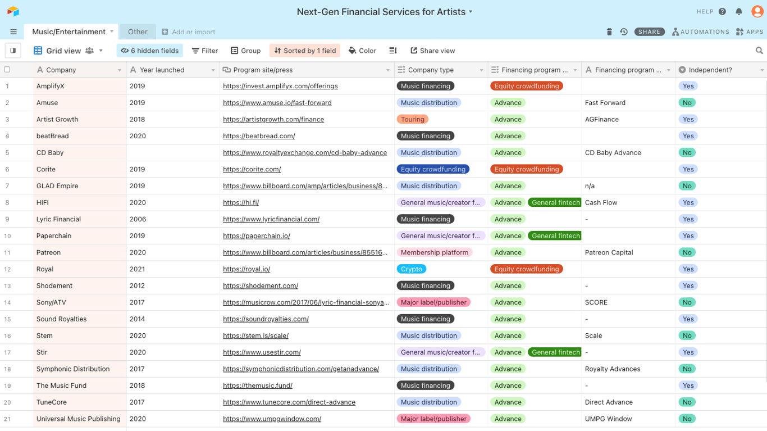
Task: Open the views sidebar hamburger menu
Action: coord(13,32)
